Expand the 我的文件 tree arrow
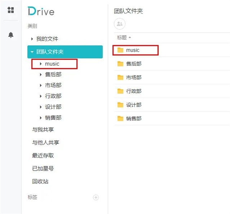The height and width of the screenshot is (214, 230). 32,39
